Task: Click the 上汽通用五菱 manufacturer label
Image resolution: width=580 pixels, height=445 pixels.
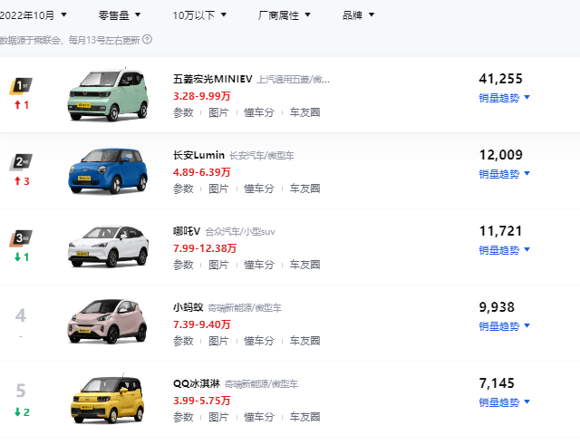Action: point(294,80)
